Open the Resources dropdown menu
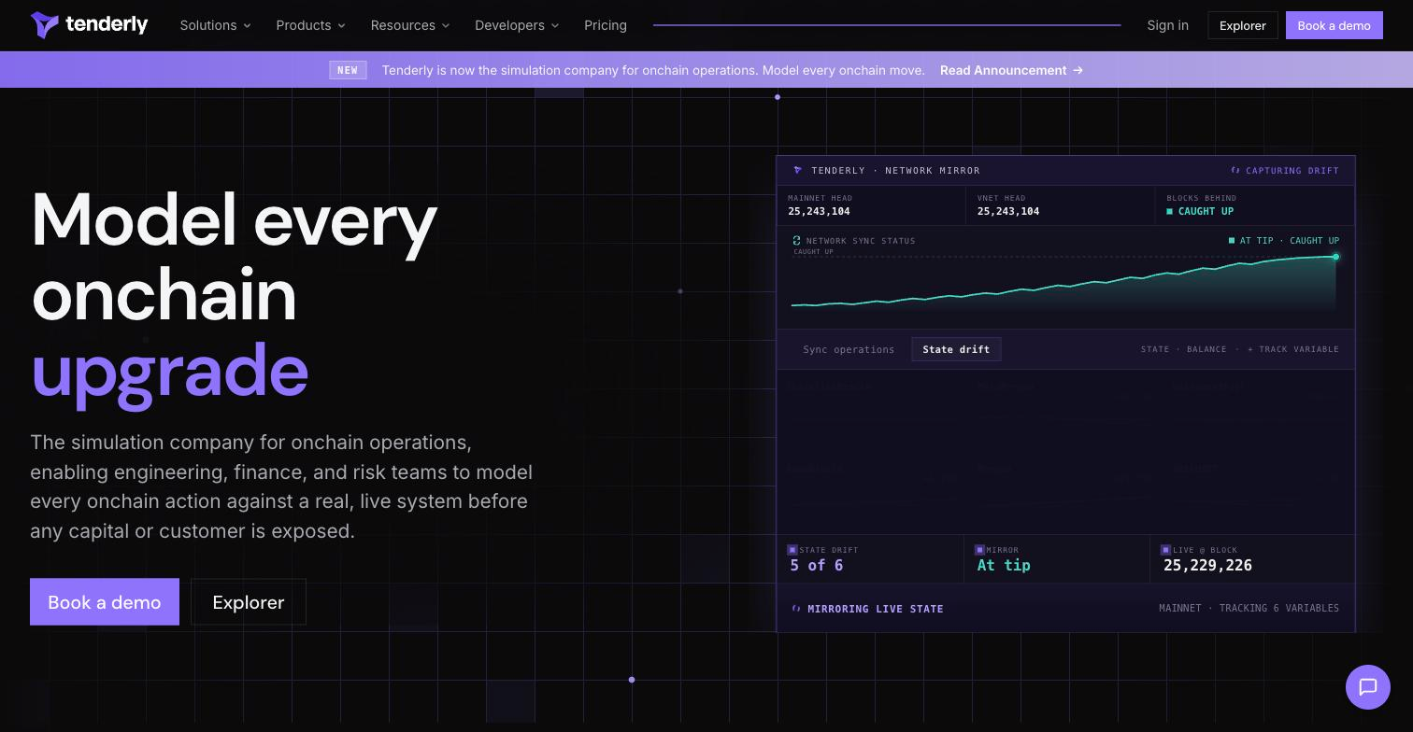1413x732 pixels. pyautogui.click(x=410, y=25)
